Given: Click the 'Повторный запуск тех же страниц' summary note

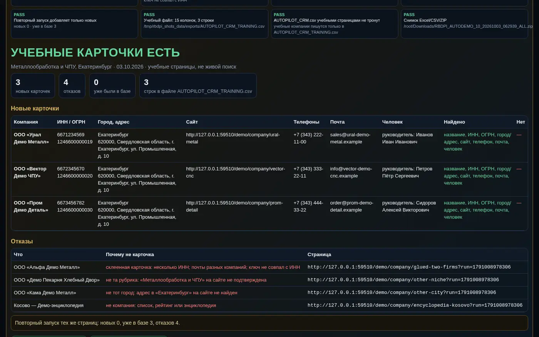Looking at the screenshot, I should click(x=269, y=323).
